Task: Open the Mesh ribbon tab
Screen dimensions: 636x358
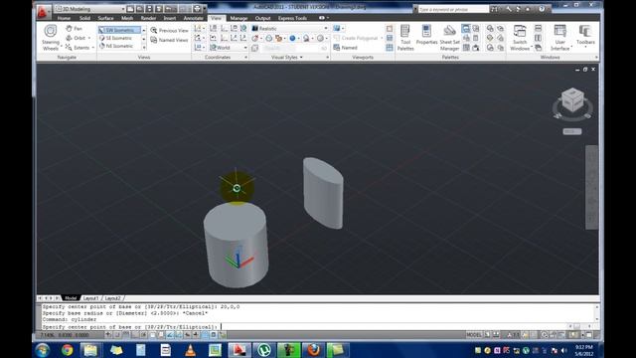Action: pyautogui.click(x=127, y=18)
